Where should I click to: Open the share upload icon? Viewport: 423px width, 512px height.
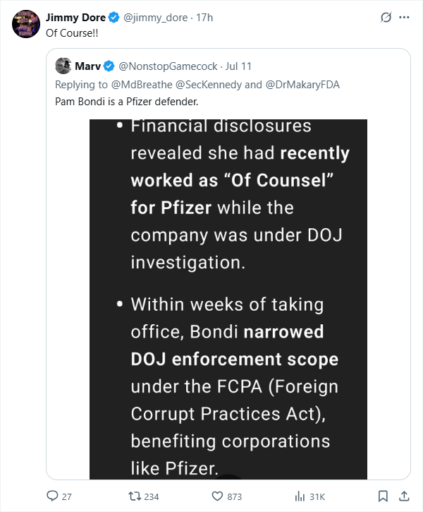[404, 496]
